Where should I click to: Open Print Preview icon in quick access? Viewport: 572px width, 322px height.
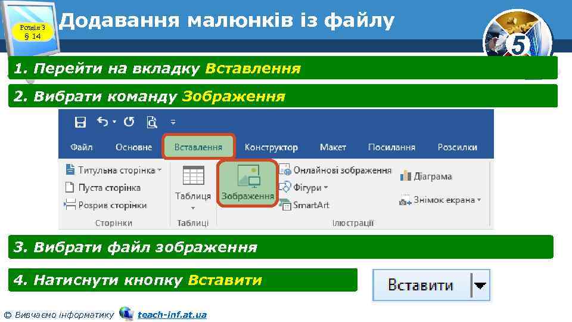tap(152, 122)
